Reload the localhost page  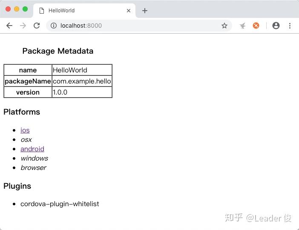(x=37, y=26)
